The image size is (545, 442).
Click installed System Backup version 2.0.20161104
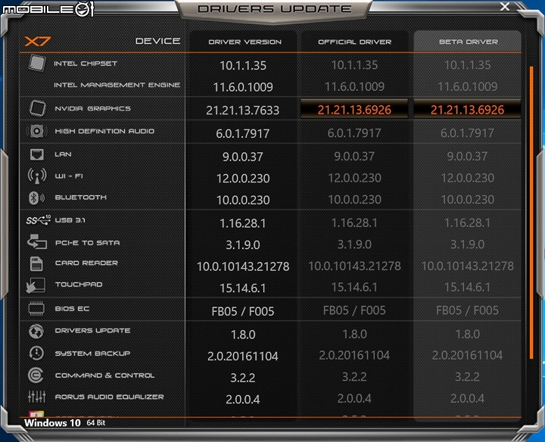click(243, 356)
